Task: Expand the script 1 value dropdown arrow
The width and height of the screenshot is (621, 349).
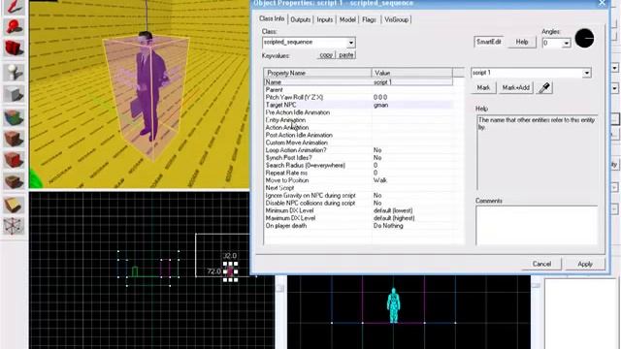Action: tap(586, 73)
